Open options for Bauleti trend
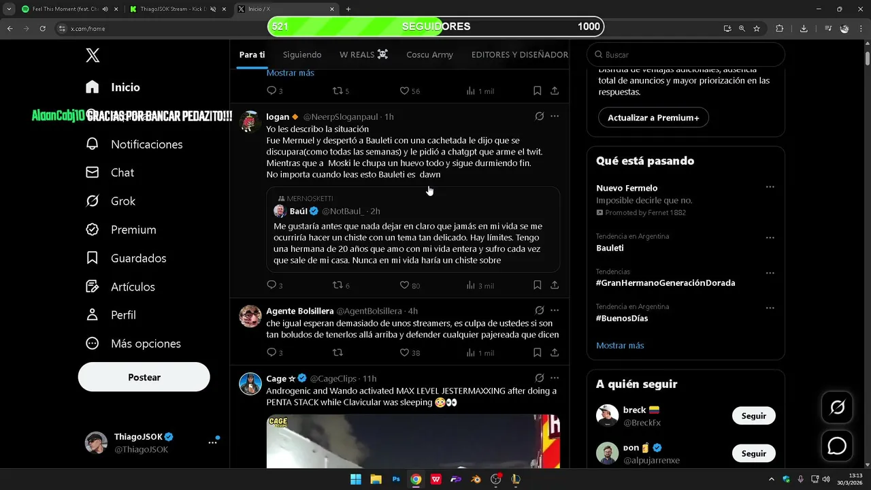 (x=770, y=238)
